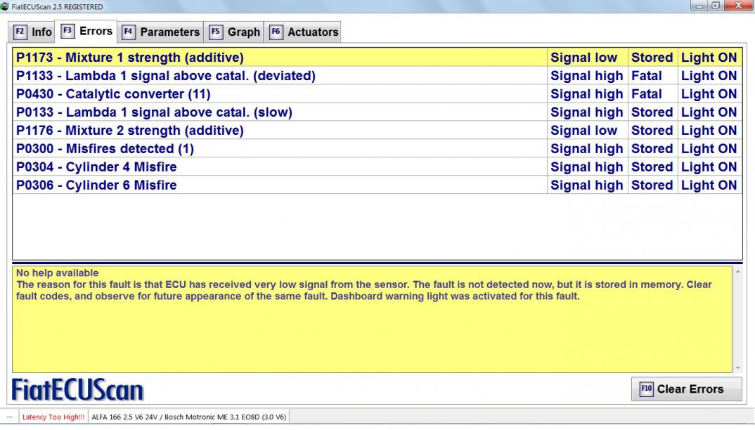755x430 pixels.
Task: Maximize the FiatECUScan window
Action: point(716,6)
